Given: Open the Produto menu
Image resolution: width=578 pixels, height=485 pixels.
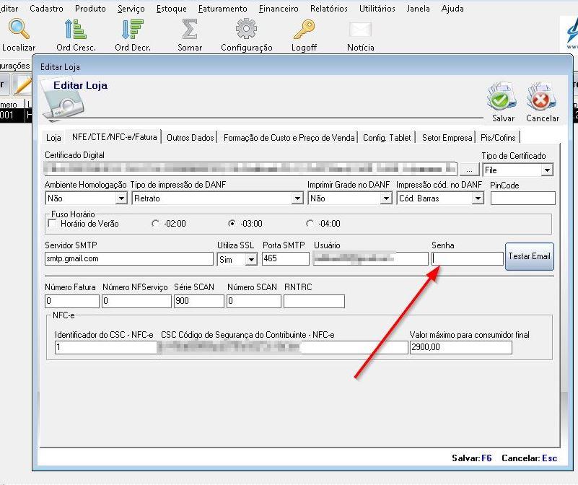Looking at the screenshot, I should point(90,8).
